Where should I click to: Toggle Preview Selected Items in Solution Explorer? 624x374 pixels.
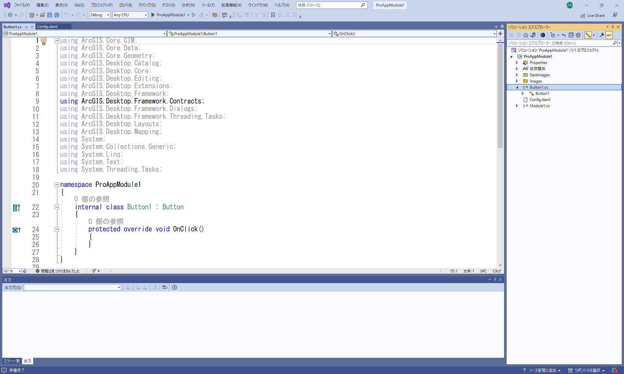point(609,35)
